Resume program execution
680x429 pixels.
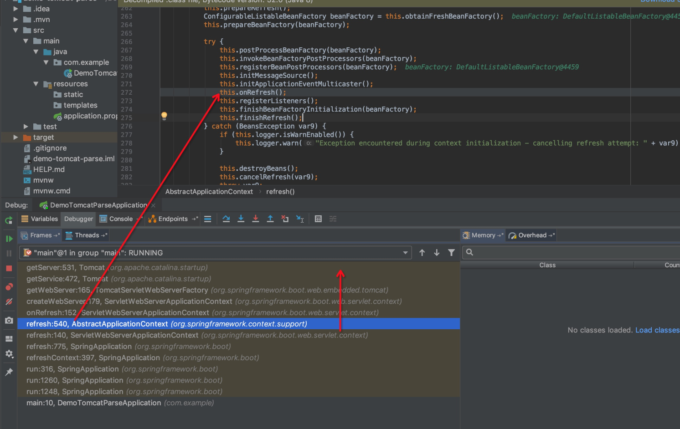[x=9, y=239]
